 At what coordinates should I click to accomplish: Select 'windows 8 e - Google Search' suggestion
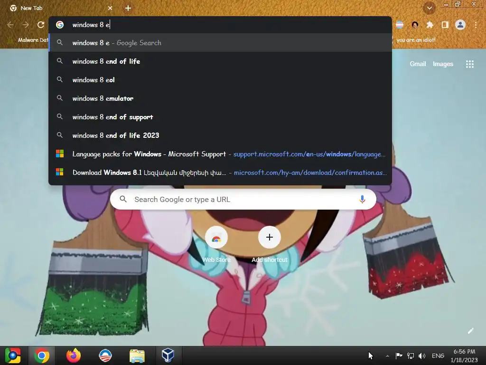220,43
